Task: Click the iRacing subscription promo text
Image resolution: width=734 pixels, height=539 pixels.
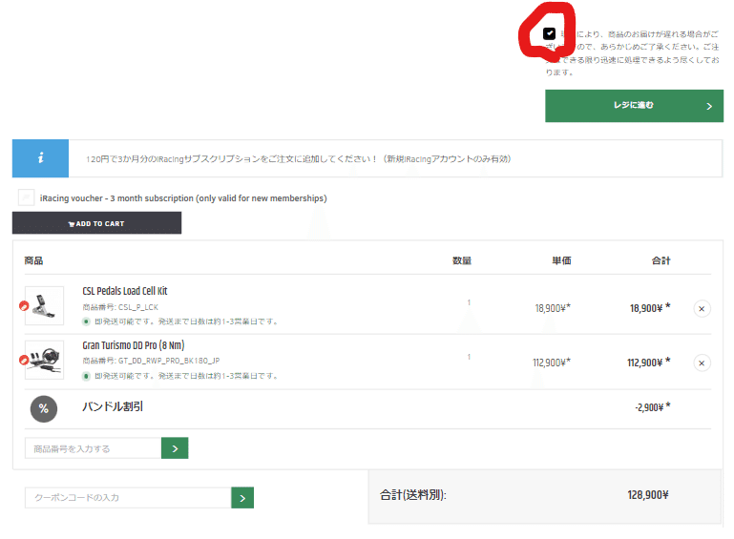Action: (x=299, y=159)
